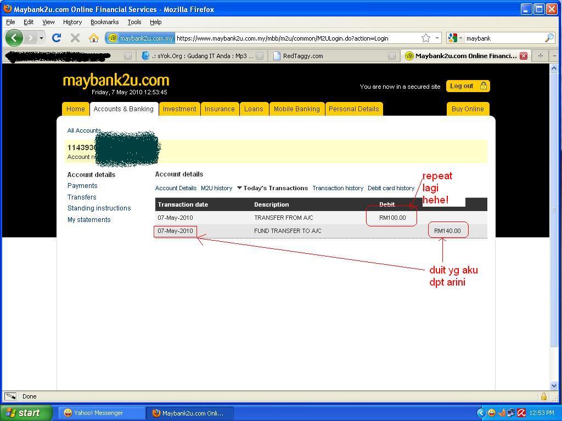Click the Stop loading X icon
The width and height of the screenshot is (562, 421).
point(75,38)
